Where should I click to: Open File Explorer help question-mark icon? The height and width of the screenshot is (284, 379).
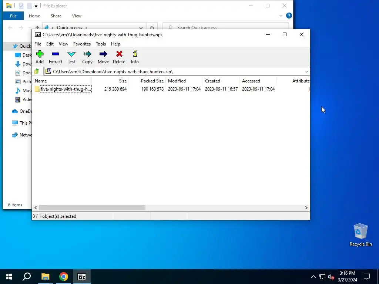(289, 16)
